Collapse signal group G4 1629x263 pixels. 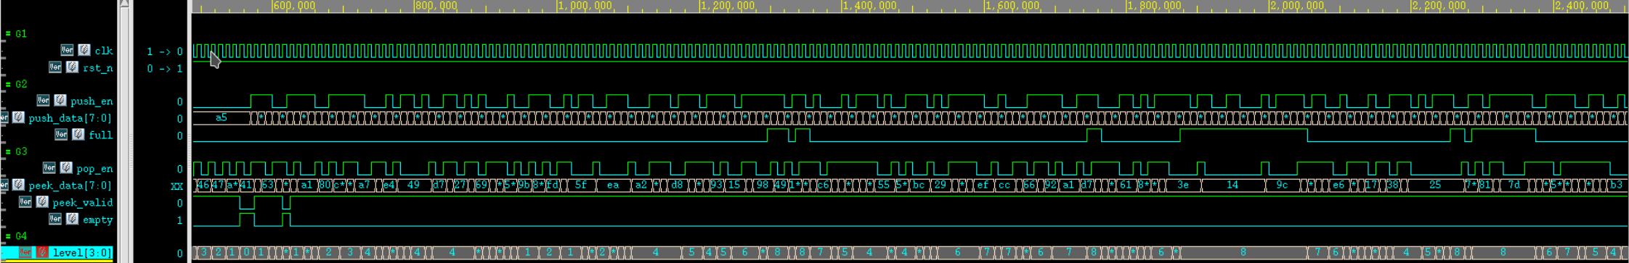pos(8,236)
